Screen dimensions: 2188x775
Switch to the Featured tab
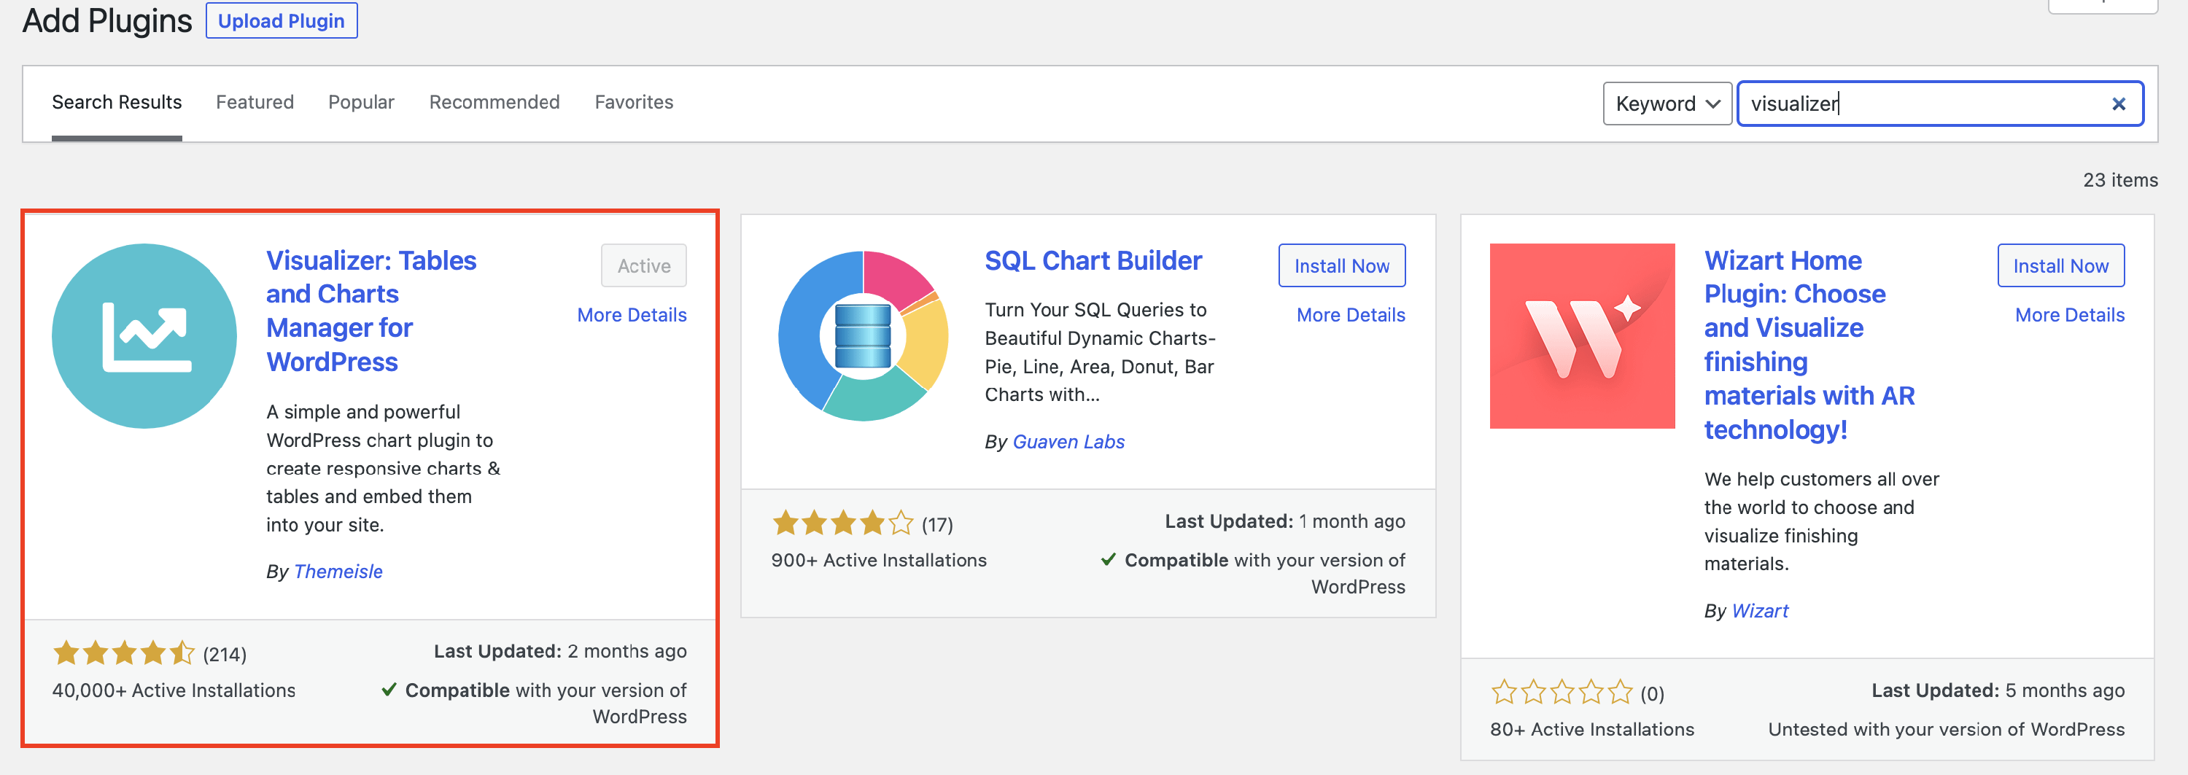254,102
